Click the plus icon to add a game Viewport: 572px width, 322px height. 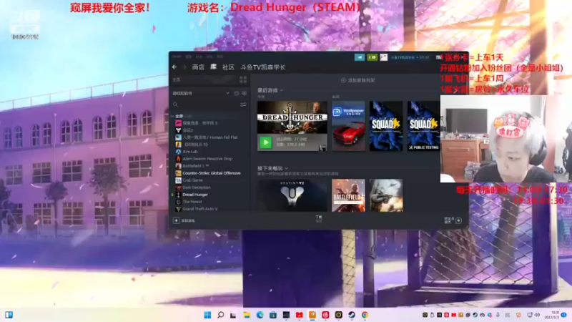176,220
